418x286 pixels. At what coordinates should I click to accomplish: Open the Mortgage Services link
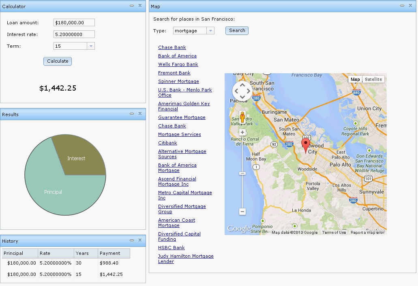180,134
